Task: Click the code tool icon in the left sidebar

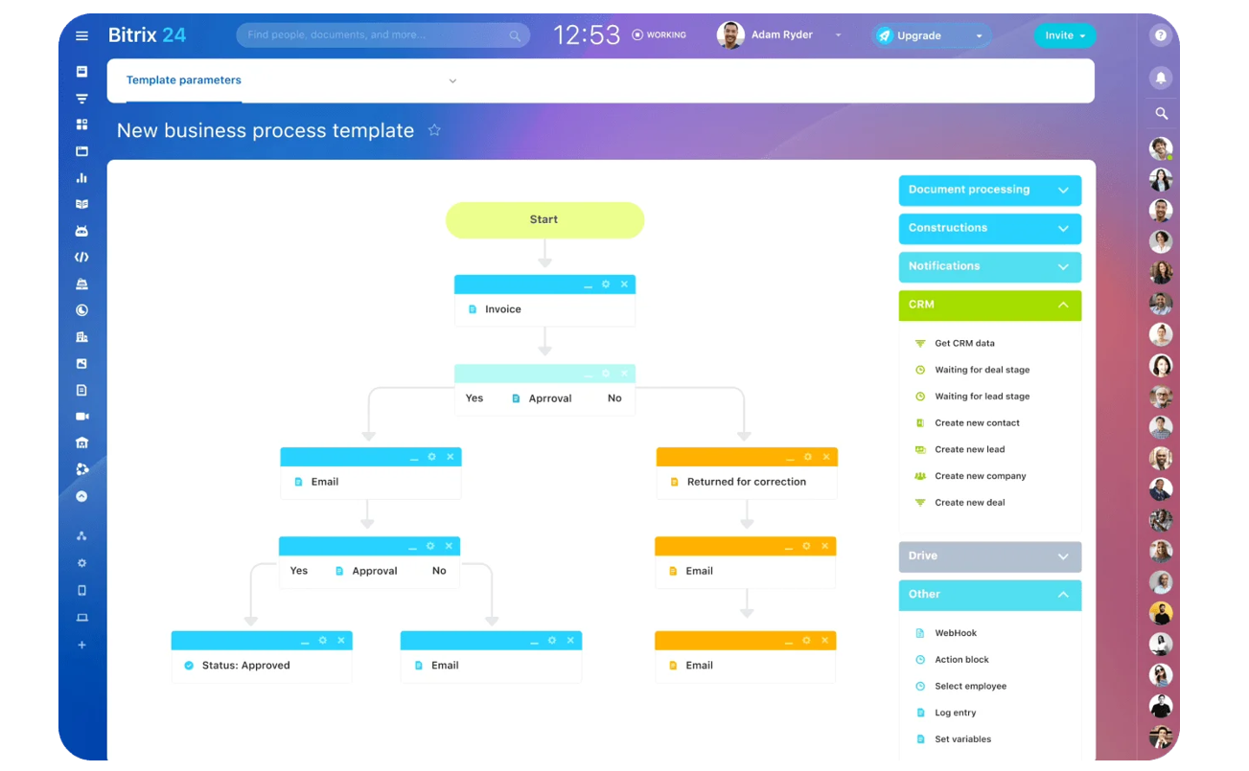Action: [81, 257]
